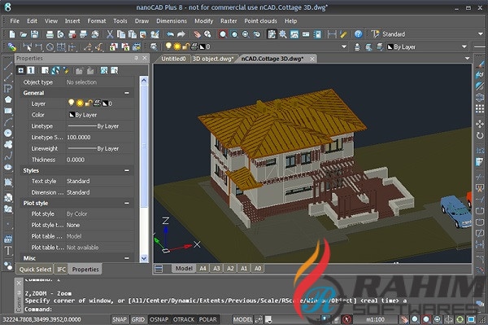
Task: Click the measure ruler icon in toolbar
Action: pos(343,34)
